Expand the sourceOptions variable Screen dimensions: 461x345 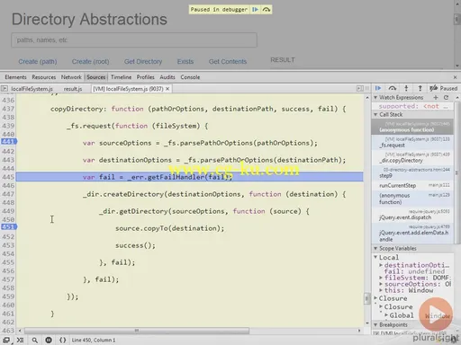(381, 284)
